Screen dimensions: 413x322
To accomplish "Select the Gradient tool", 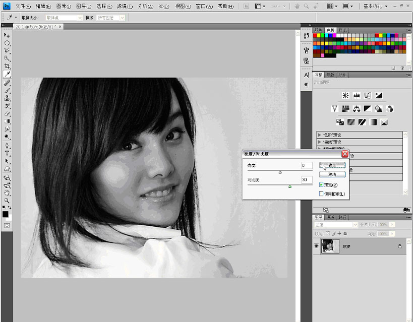I will [x=7, y=121].
